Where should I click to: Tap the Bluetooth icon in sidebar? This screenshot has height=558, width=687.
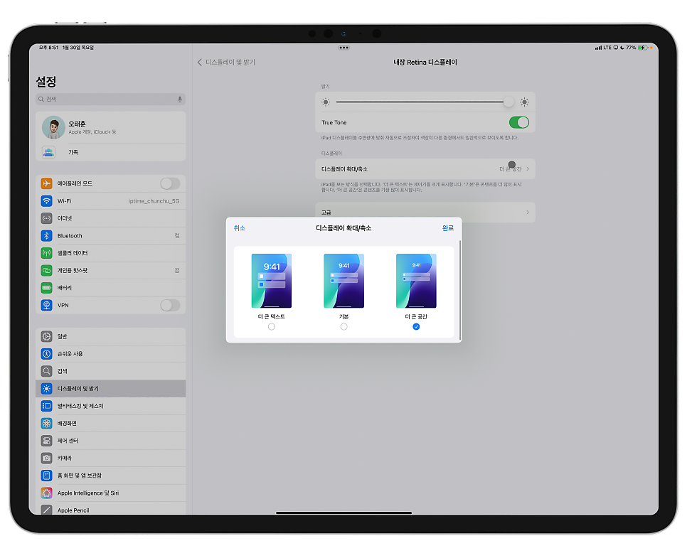point(46,235)
